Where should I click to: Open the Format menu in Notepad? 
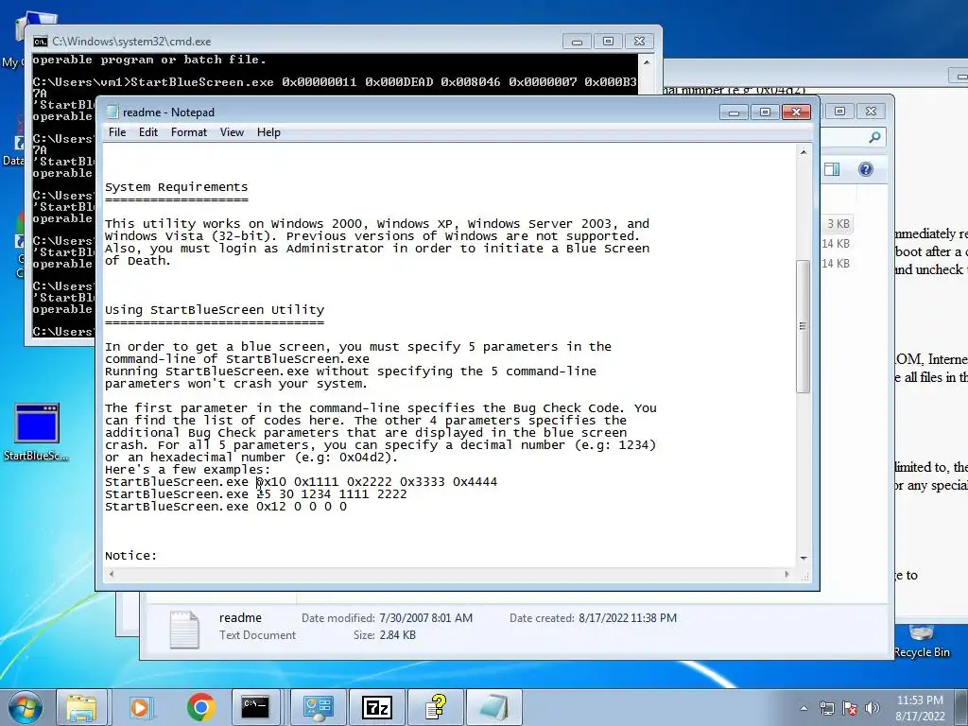pyautogui.click(x=189, y=132)
